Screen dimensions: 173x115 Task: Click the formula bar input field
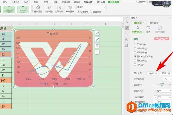pos(62,19)
